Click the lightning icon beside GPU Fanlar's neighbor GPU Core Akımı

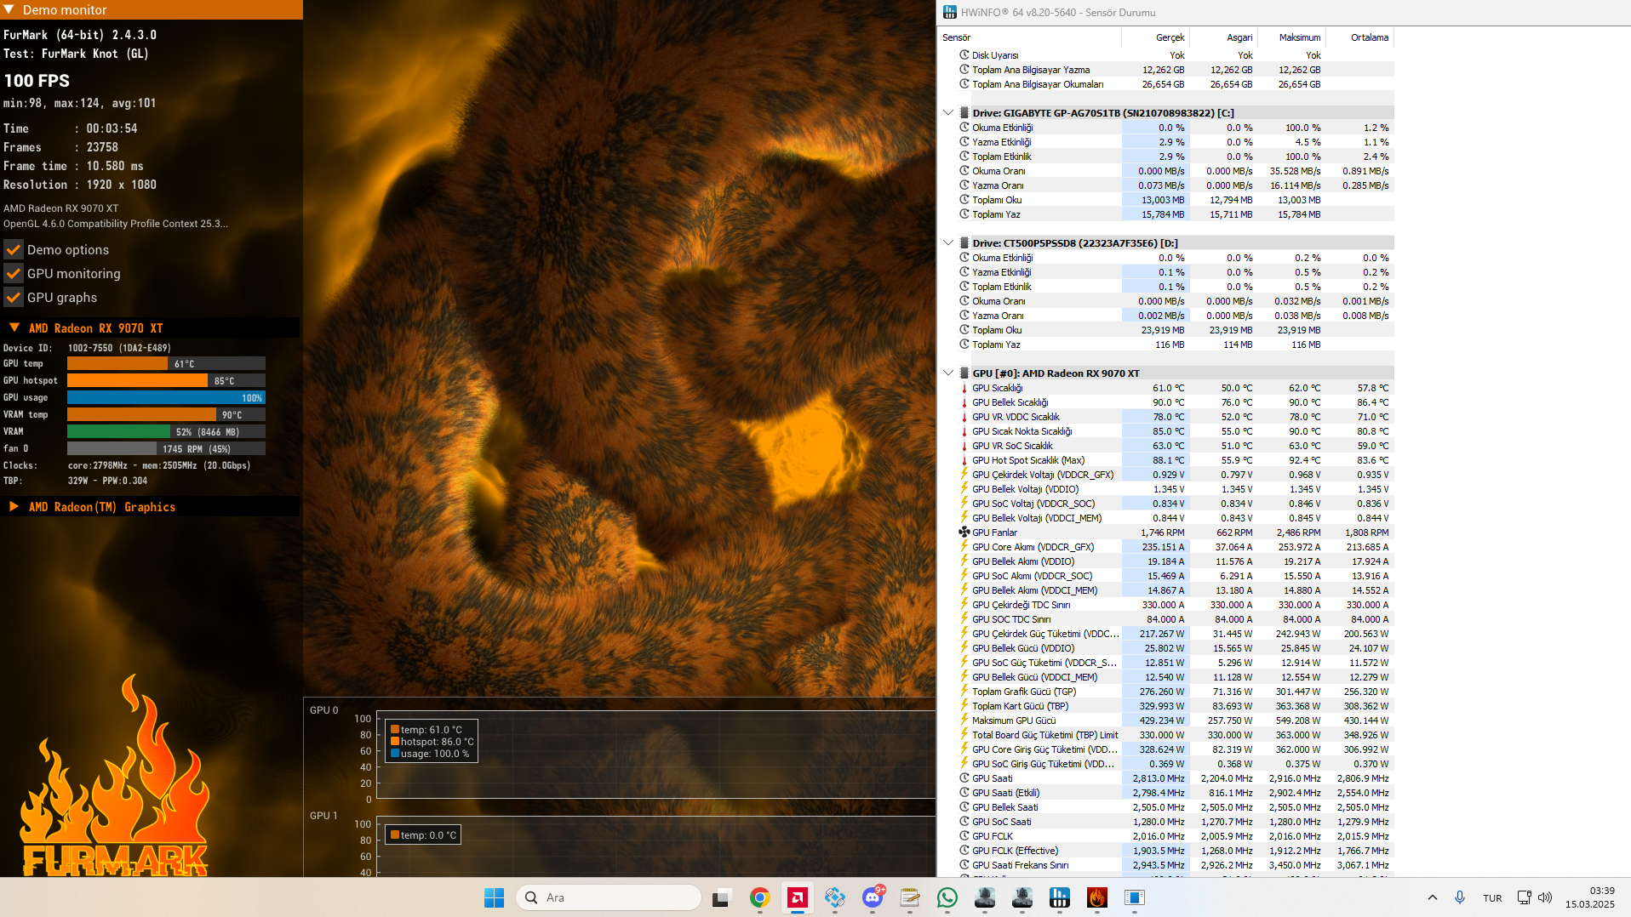(x=964, y=546)
